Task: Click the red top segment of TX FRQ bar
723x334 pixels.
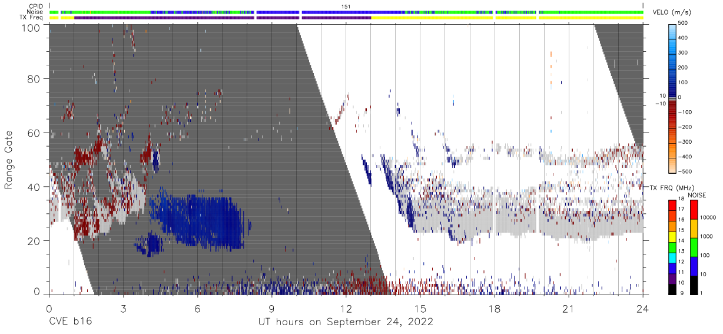Action: [672, 206]
